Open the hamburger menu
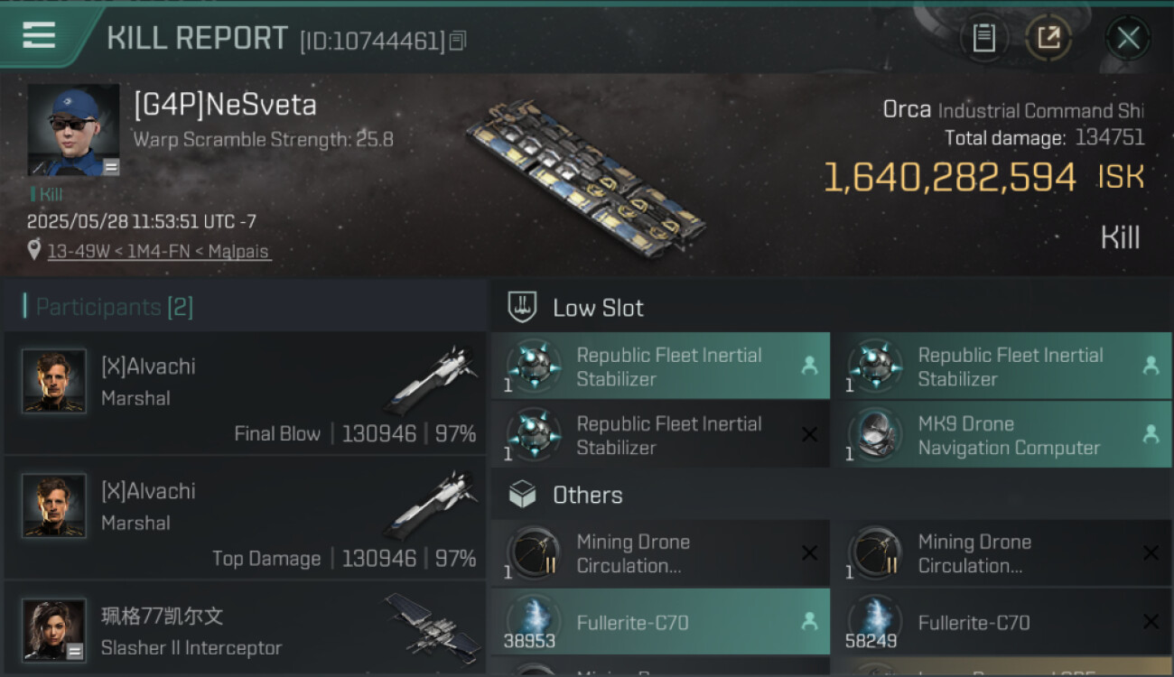Image resolution: width=1174 pixels, height=677 pixels. click(x=39, y=35)
